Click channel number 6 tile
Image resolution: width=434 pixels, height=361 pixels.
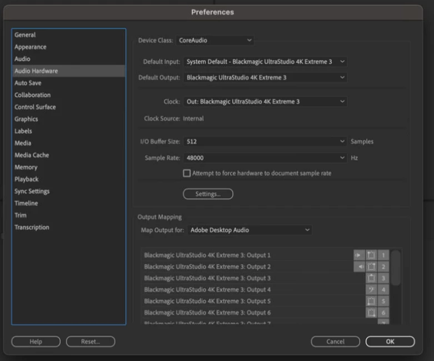click(x=383, y=313)
